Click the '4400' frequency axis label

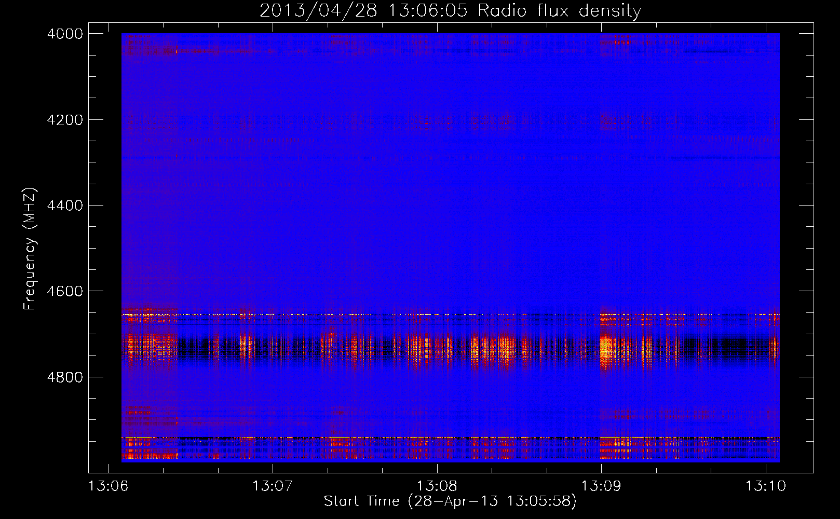pos(65,206)
